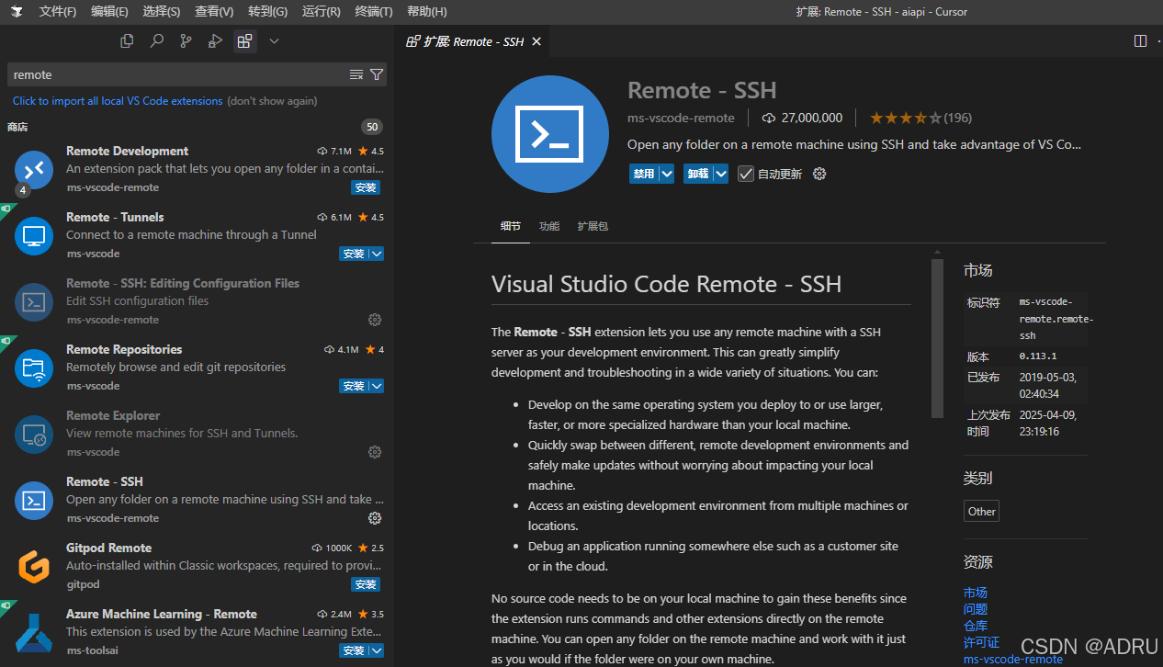
Task: Click the 卸载 uninstall button
Action: [x=698, y=174]
